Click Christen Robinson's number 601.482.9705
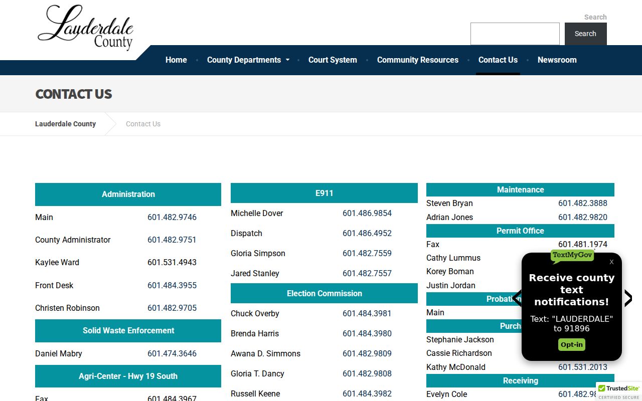642x401 pixels. pos(172,308)
